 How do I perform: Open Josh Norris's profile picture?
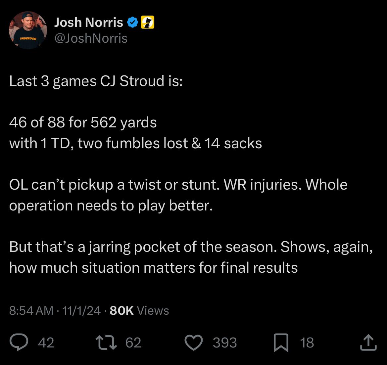(x=28, y=30)
